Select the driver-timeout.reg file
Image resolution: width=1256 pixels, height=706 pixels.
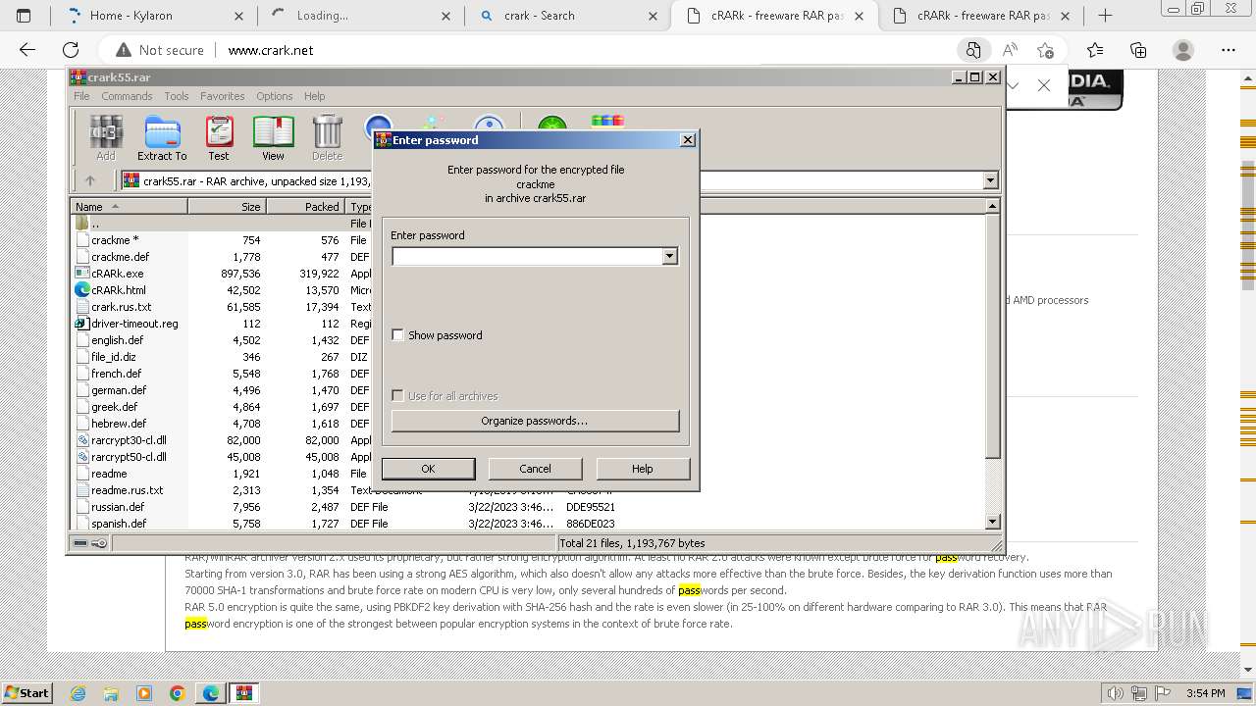point(134,324)
